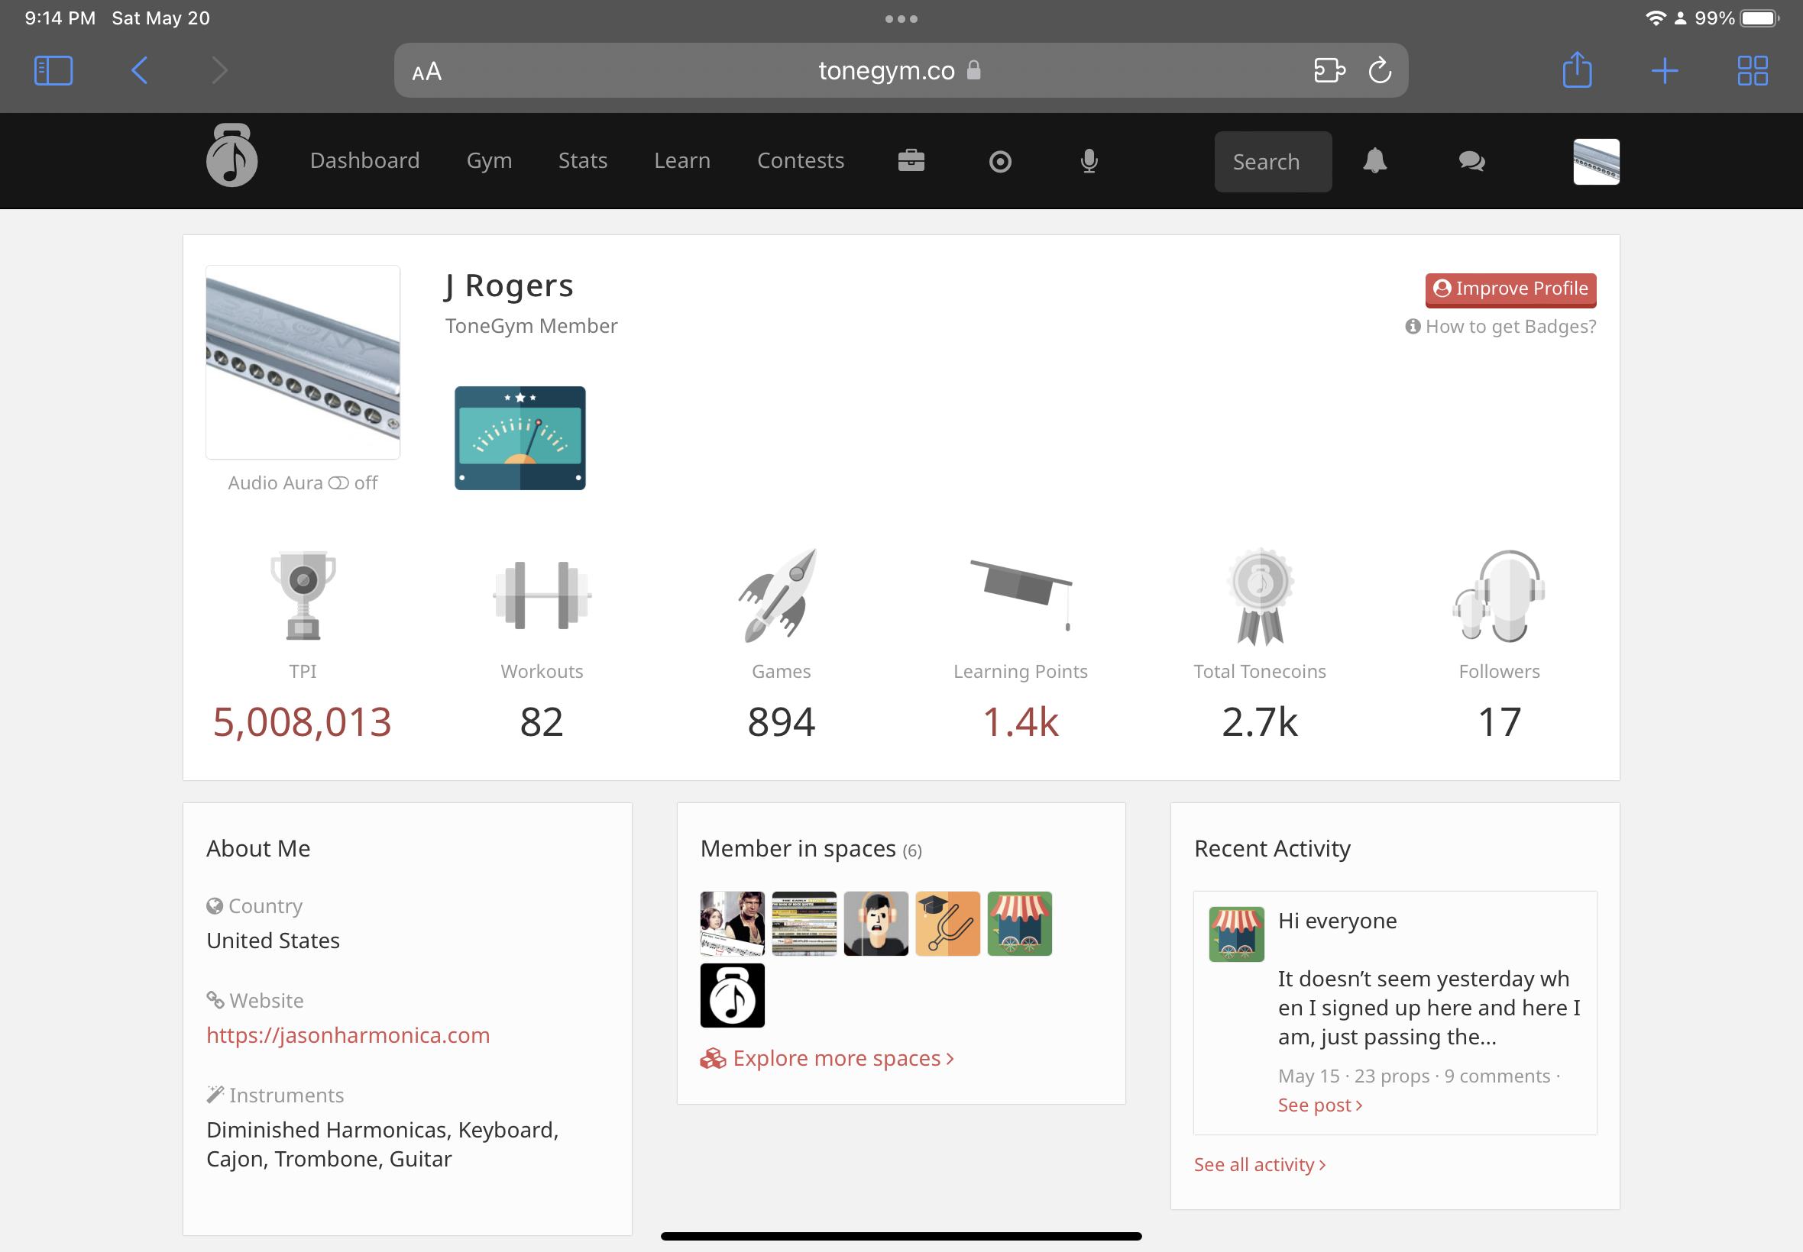Open the jasonharmonica.com website link
Screen dimensions: 1803x1252
pyautogui.click(x=348, y=1035)
